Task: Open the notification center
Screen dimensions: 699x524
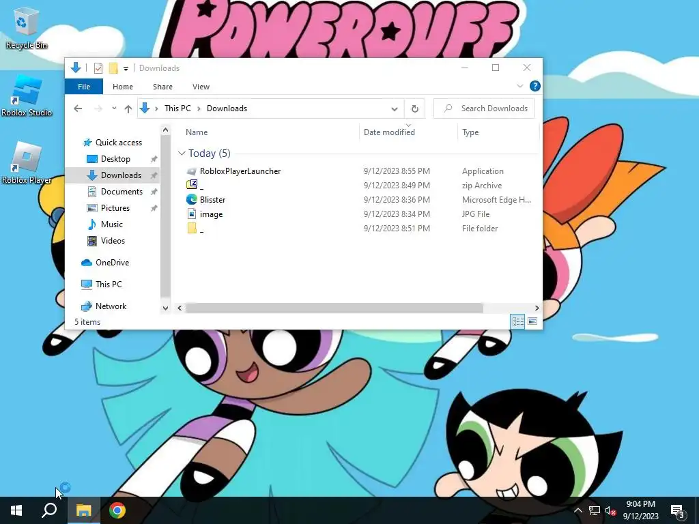Action: [678, 511]
